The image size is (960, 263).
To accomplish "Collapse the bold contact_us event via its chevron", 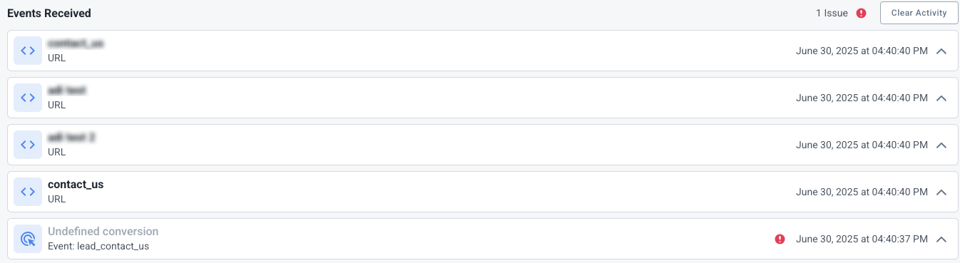I will [x=941, y=192].
